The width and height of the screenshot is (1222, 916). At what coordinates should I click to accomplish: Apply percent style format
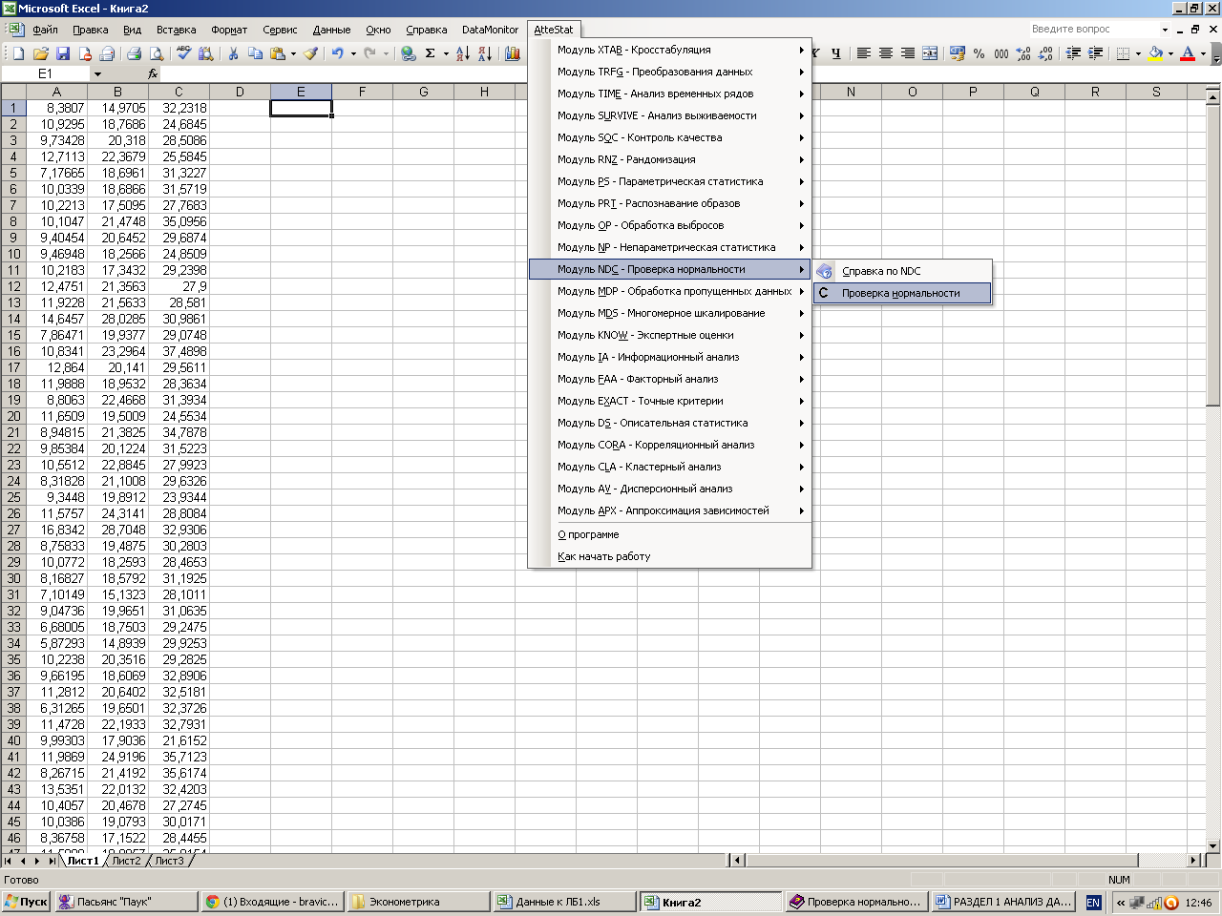[x=979, y=53]
